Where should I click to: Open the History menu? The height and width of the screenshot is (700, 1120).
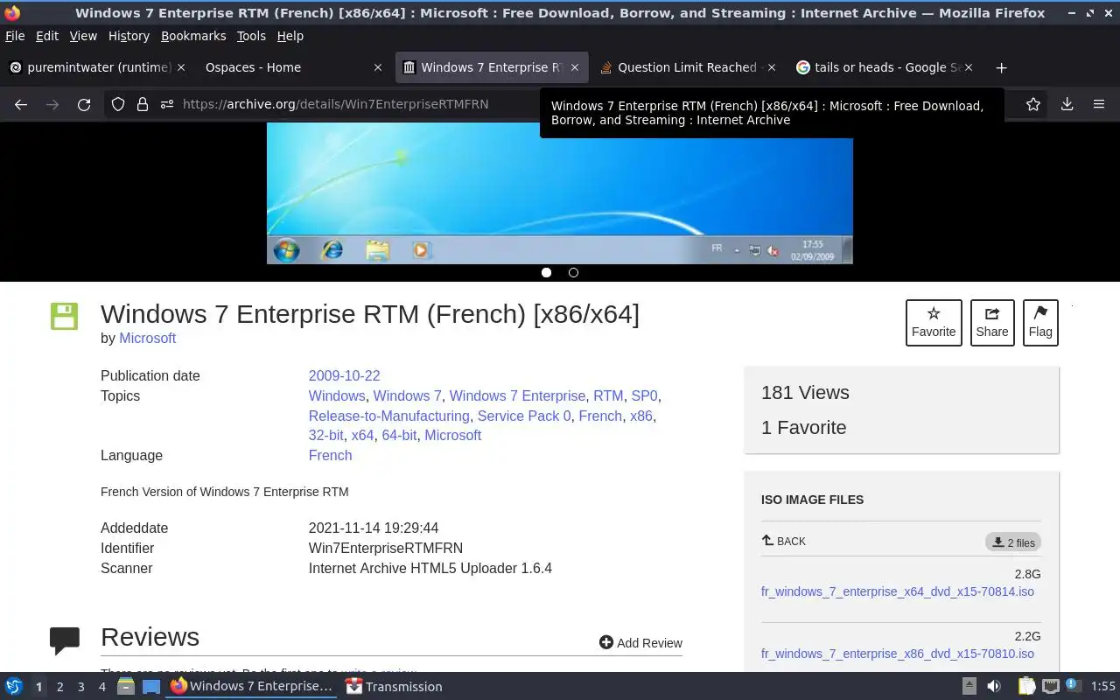[x=129, y=36]
